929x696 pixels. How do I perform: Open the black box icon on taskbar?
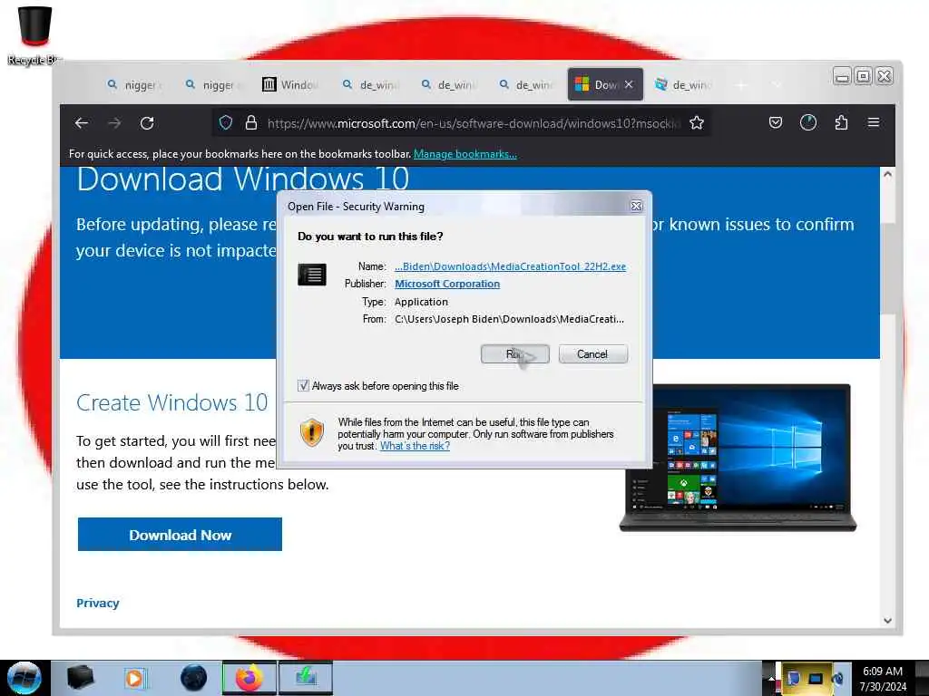point(81,678)
